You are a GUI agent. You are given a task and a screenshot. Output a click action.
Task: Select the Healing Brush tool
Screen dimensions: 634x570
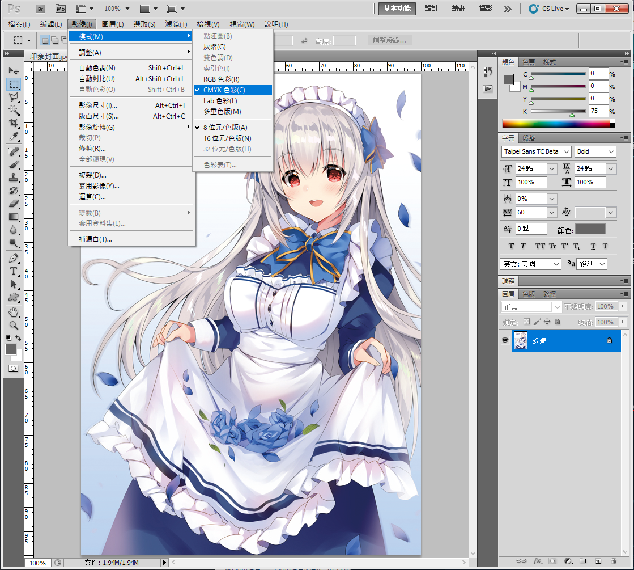[14, 151]
